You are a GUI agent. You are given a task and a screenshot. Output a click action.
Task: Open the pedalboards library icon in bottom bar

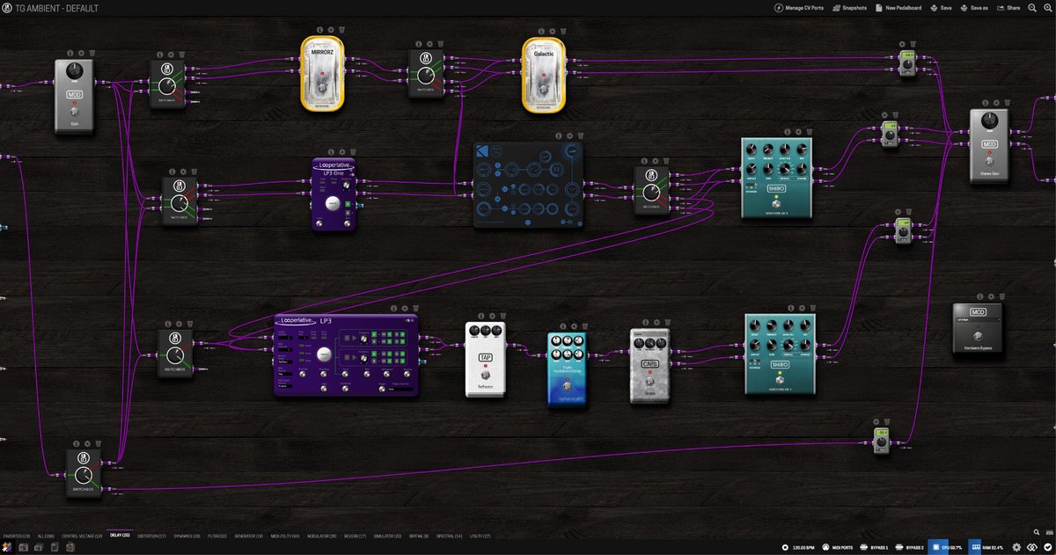23,547
